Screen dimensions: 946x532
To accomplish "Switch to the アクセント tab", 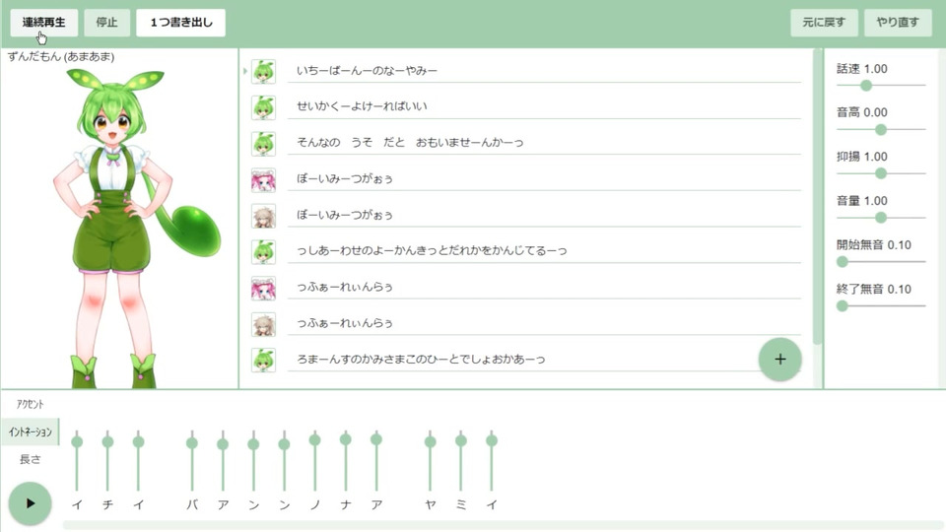I will click(31, 404).
